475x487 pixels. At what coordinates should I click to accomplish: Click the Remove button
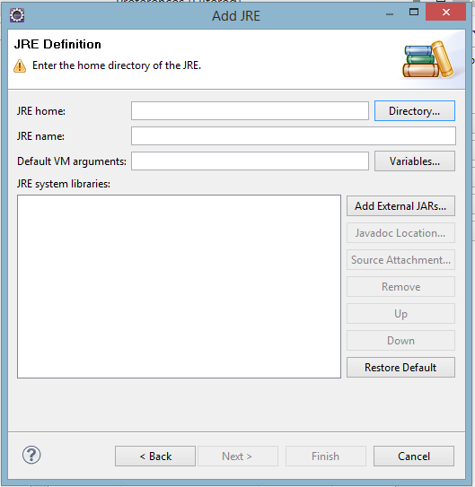click(400, 287)
